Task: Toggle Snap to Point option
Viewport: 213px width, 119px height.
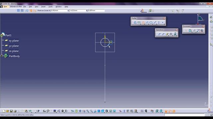Action: (x=22, y=10)
